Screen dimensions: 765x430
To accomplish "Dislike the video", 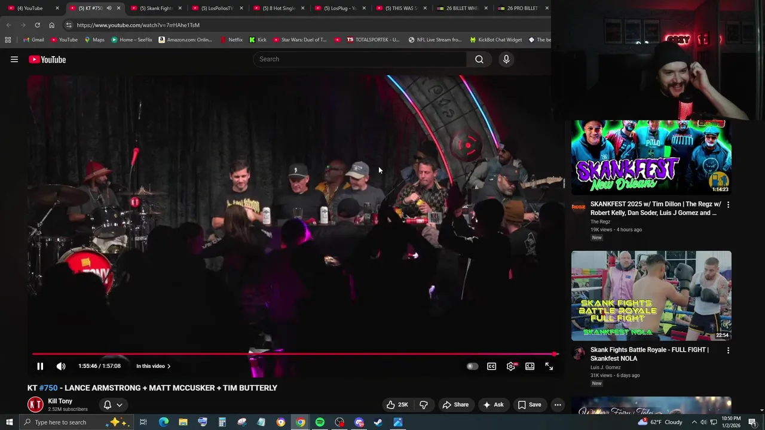I will pyautogui.click(x=424, y=404).
